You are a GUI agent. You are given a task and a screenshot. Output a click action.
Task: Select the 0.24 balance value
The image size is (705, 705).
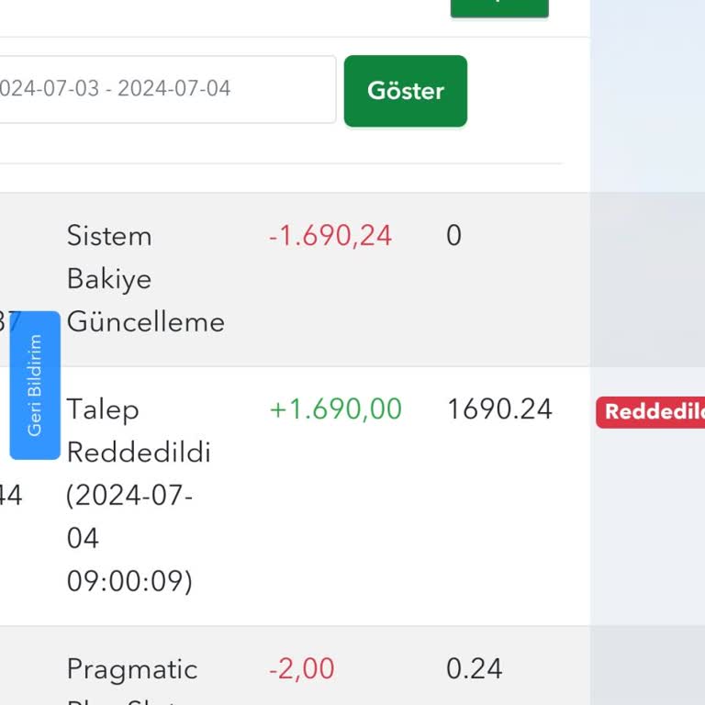[x=475, y=668]
